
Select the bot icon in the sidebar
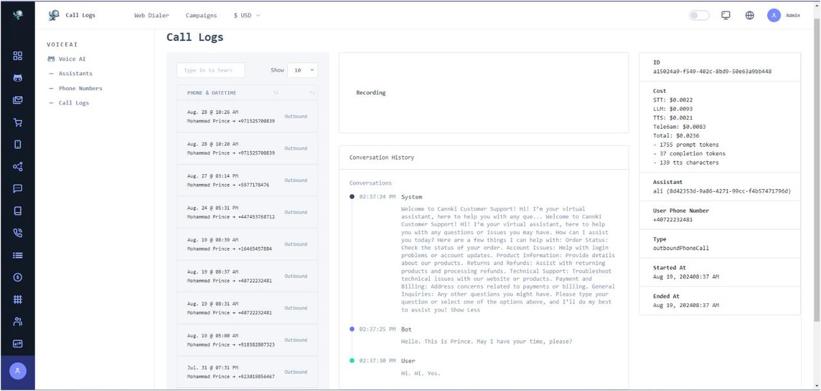[x=17, y=78]
